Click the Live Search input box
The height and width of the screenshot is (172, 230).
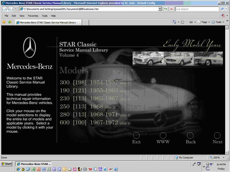197,9
